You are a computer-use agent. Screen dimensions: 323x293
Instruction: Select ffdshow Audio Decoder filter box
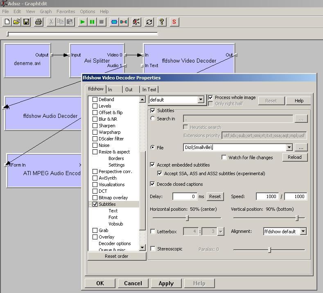coord(43,113)
